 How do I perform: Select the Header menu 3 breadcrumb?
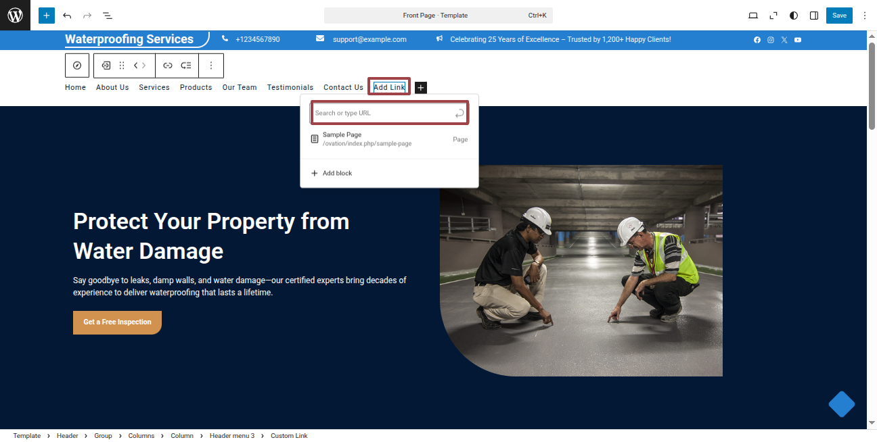[x=232, y=436]
